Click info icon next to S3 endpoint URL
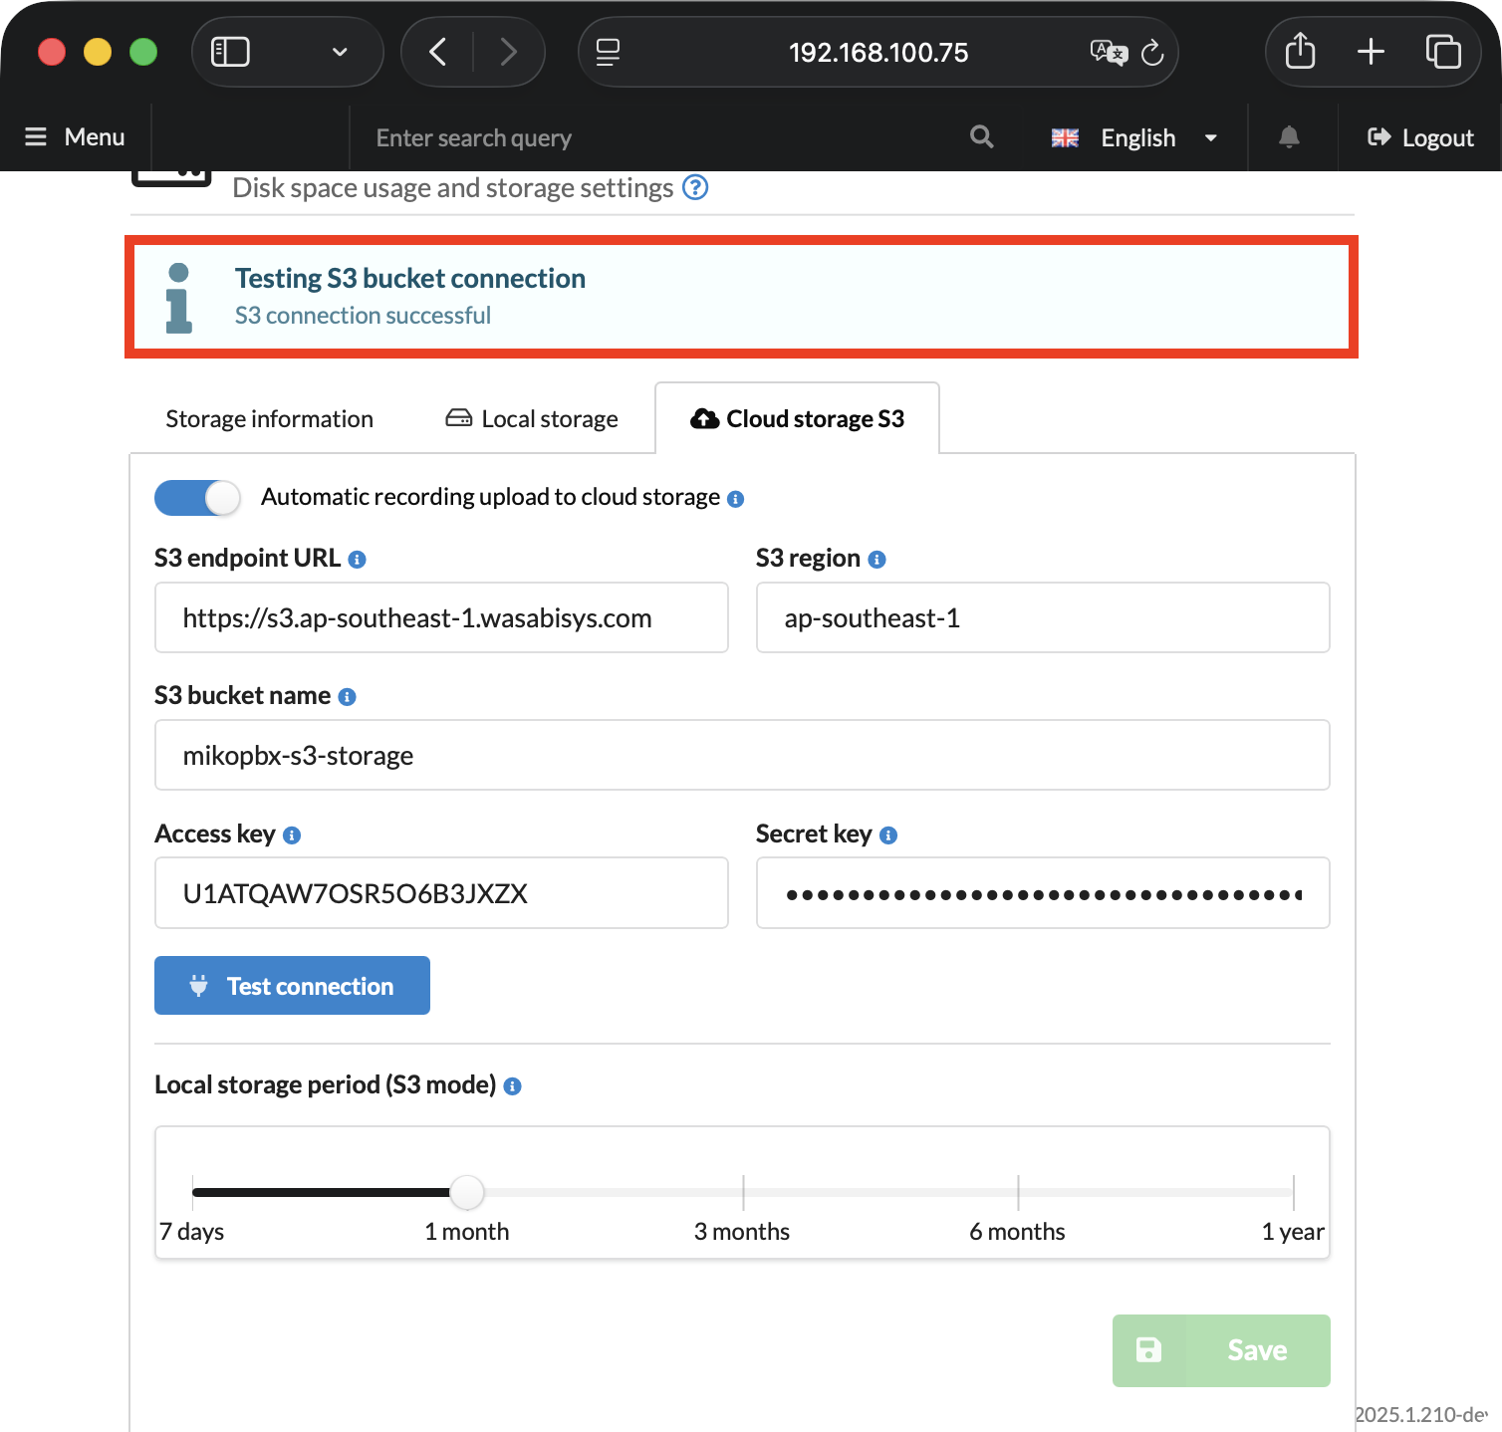 357,560
